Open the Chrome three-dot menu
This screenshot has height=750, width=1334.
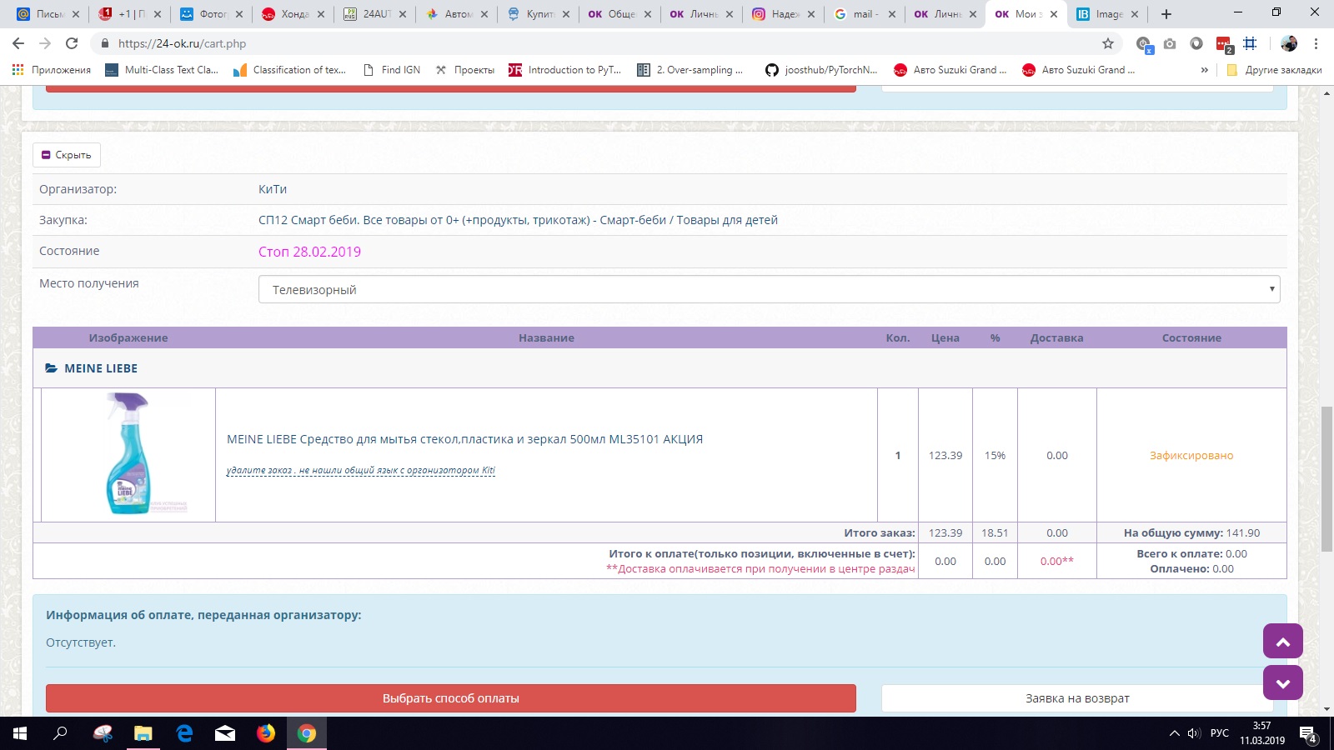click(x=1316, y=43)
